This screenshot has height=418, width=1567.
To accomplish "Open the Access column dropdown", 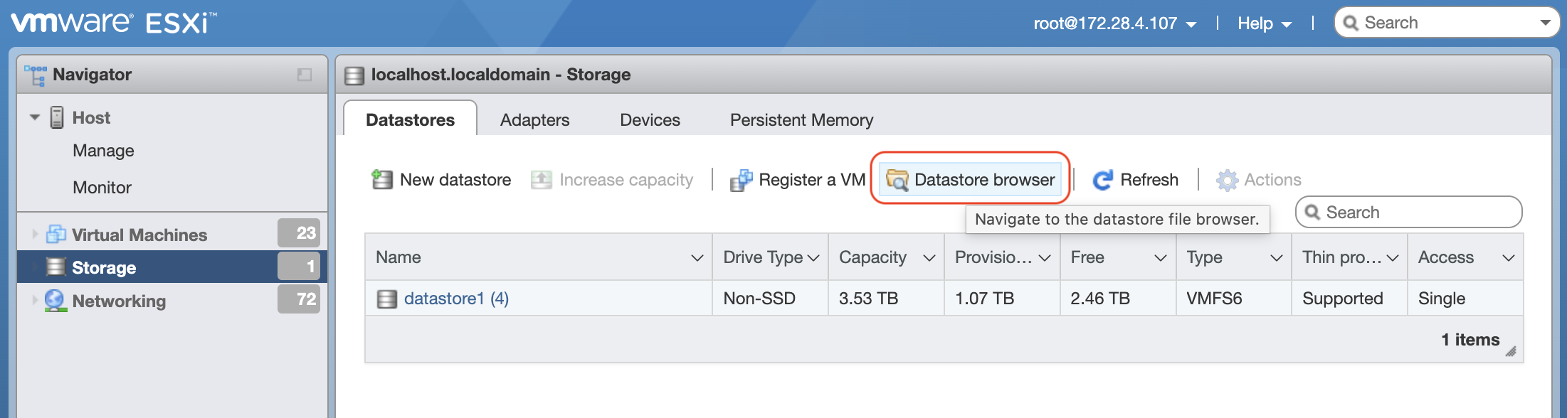I will pos(1508,258).
